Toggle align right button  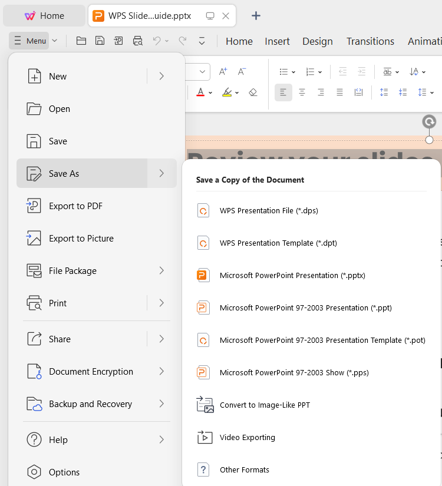click(321, 92)
